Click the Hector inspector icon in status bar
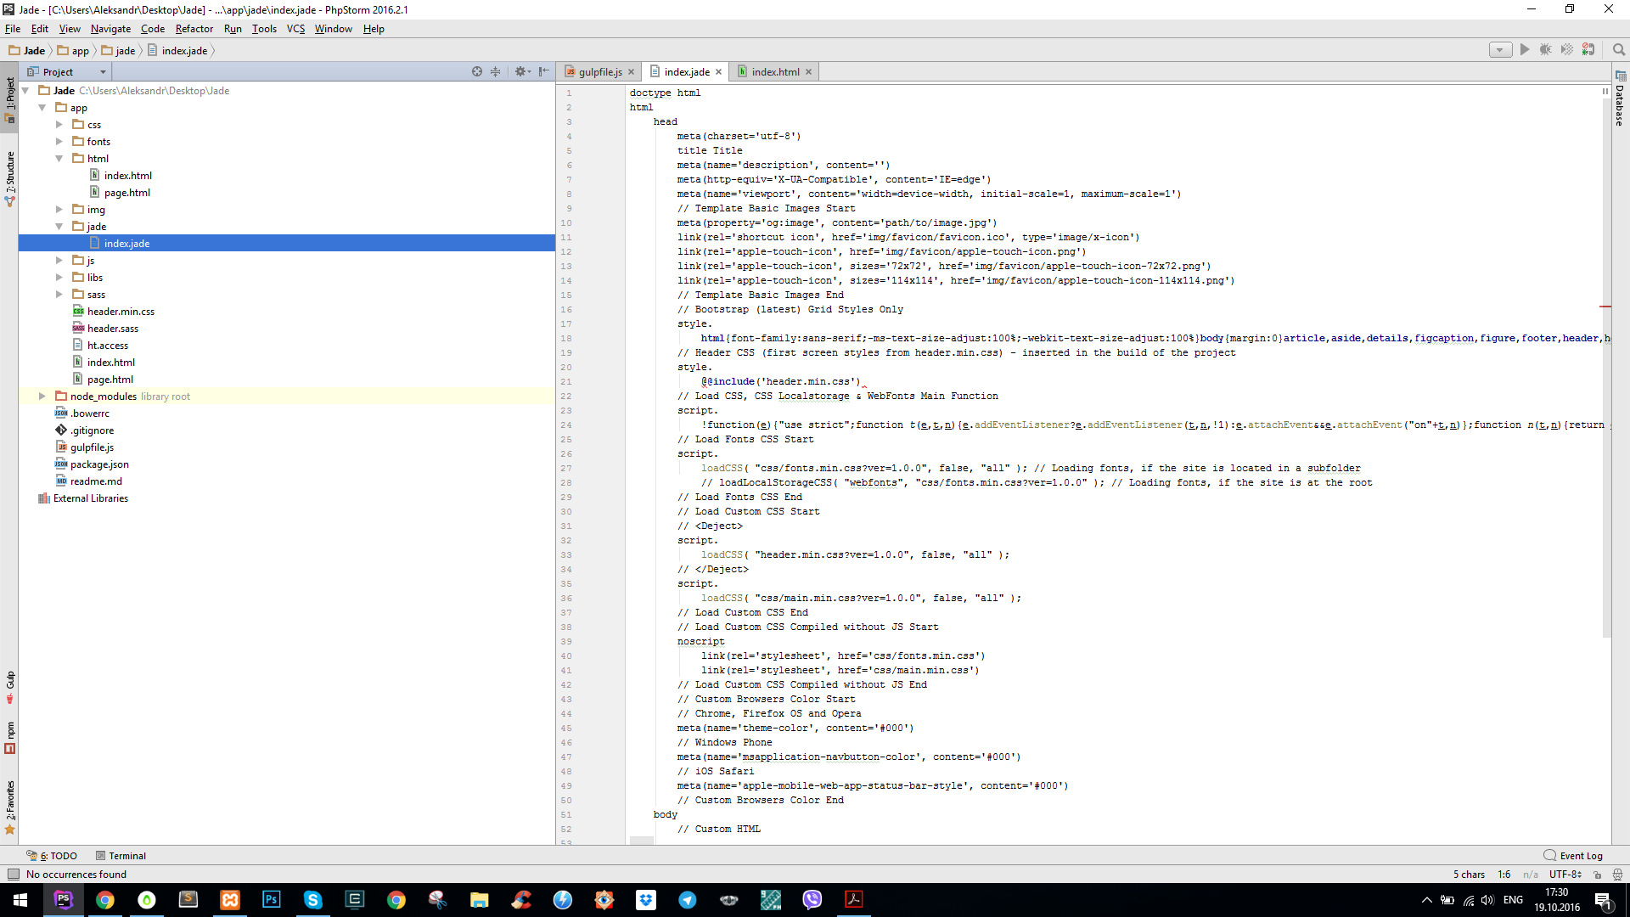The height and width of the screenshot is (917, 1630). [1617, 875]
